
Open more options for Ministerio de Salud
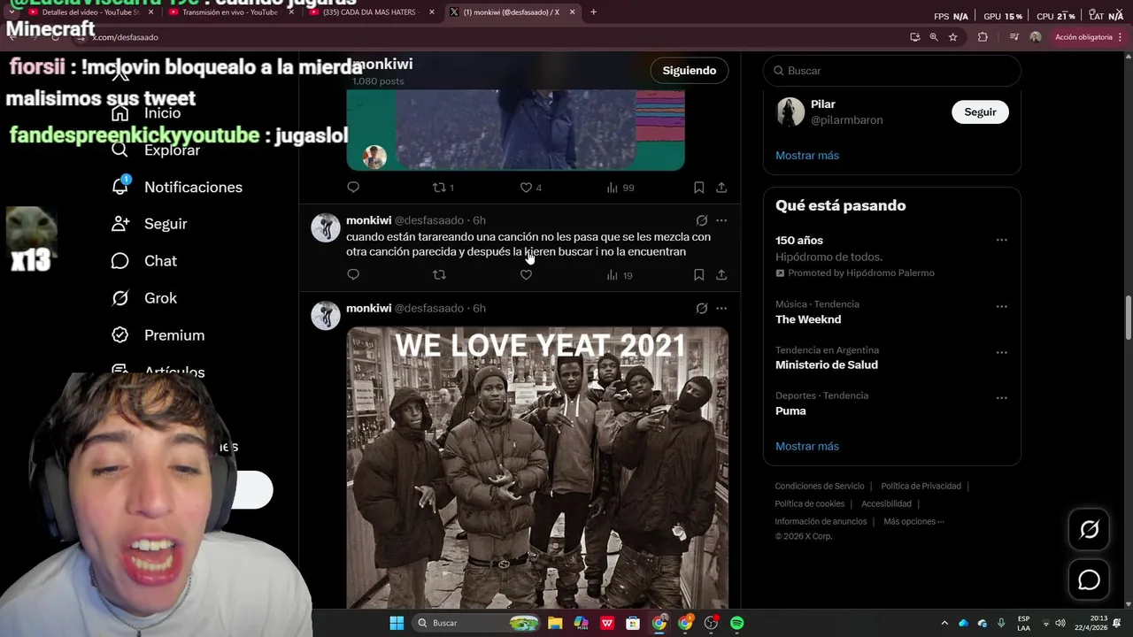click(x=1001, y=352)
